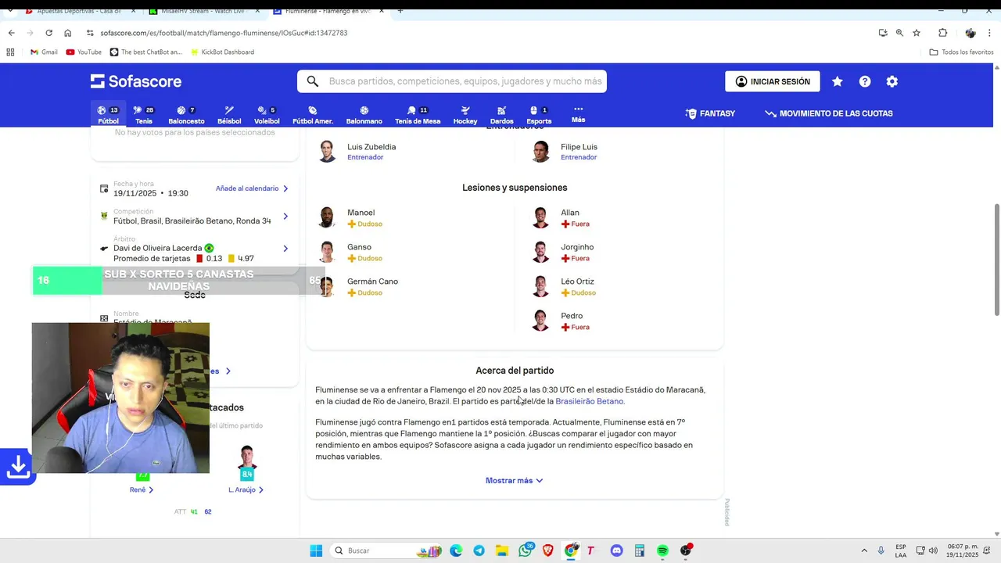Open the Fantasy section
Image resolution: width=1001 pixels, height=563 pixels.
[x=710, y=113]
